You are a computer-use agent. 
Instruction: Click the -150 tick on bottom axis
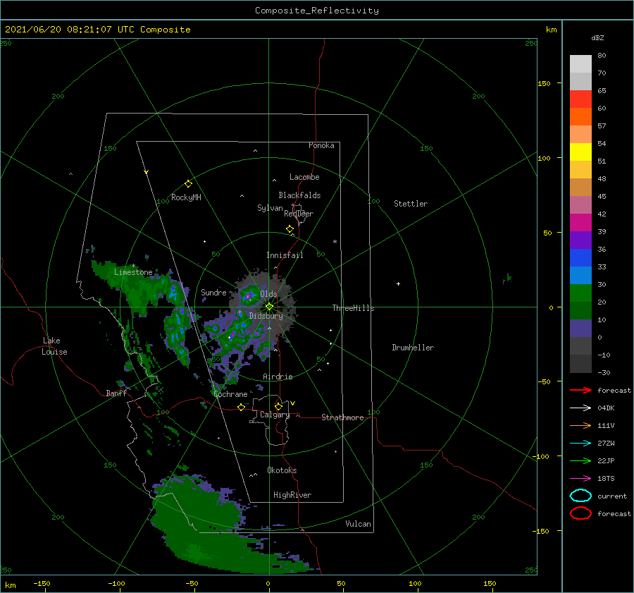coord(42,583)
